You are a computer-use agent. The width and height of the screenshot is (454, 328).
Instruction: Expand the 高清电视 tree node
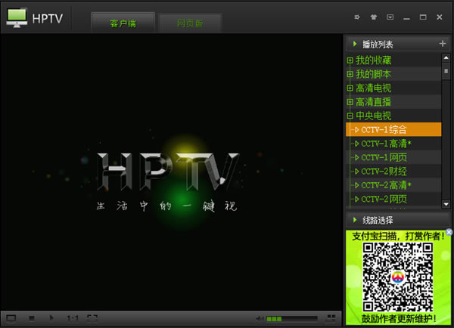point(350,88)
